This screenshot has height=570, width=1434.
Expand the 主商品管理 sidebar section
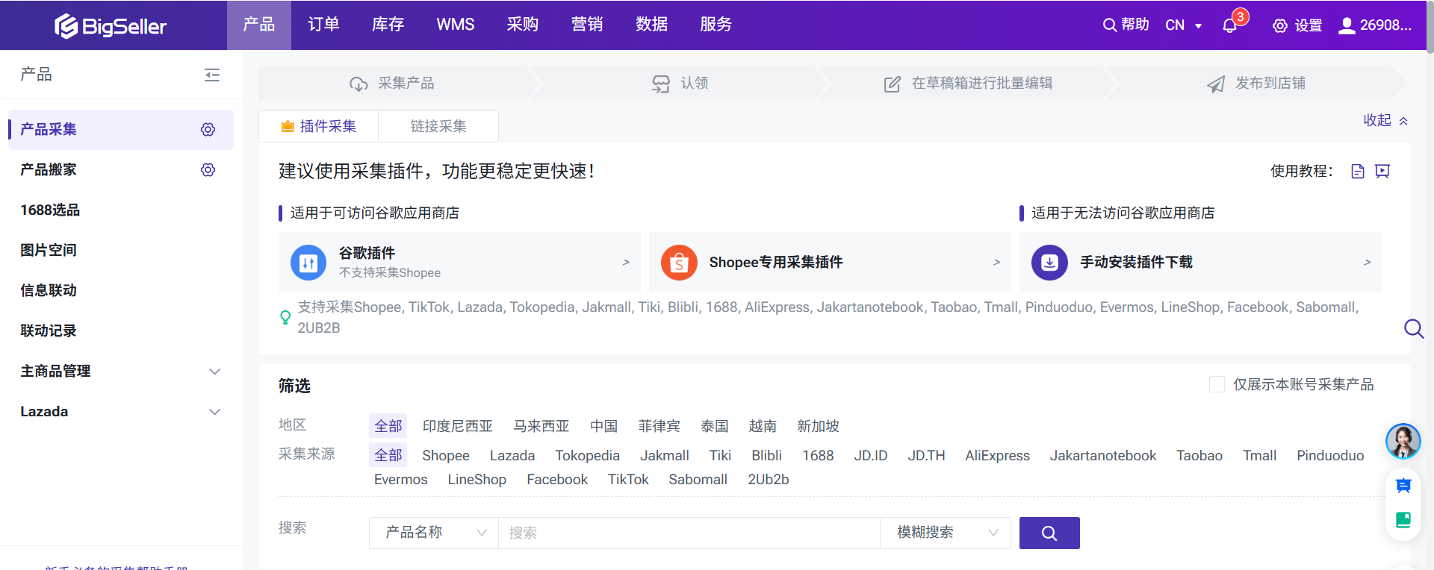tap(214, 372)
